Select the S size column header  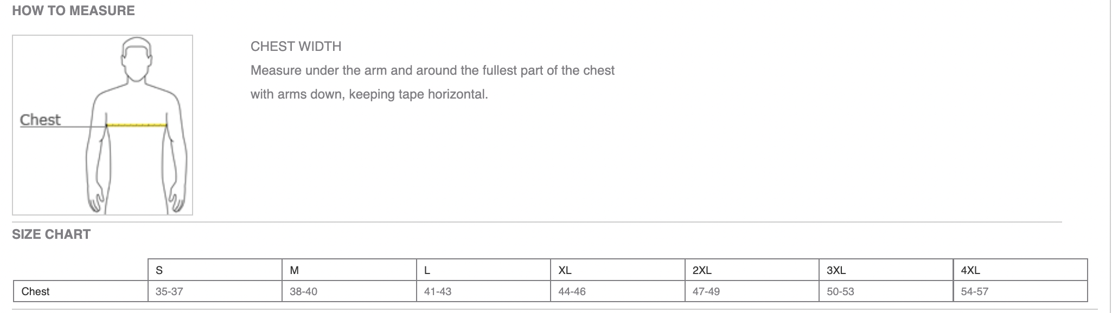tap(215, 270)
